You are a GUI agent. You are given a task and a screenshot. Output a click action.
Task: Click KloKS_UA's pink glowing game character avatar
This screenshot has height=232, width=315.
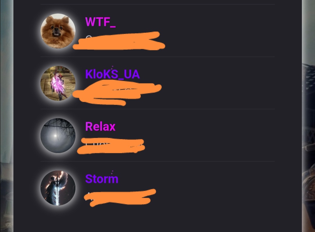coord(58,83)
